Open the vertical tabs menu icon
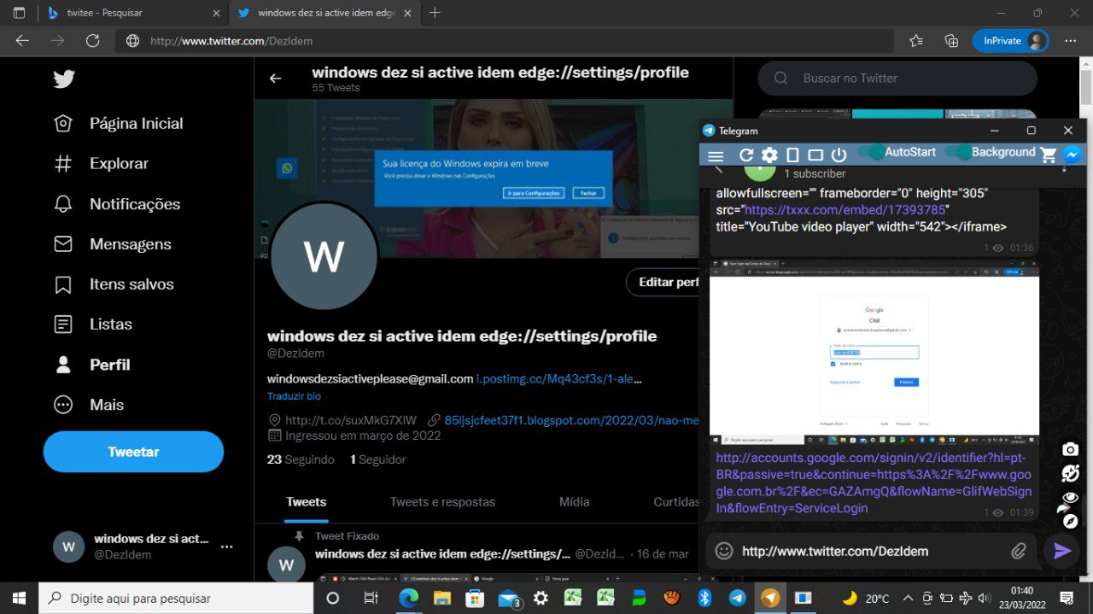 pos(19,13)
